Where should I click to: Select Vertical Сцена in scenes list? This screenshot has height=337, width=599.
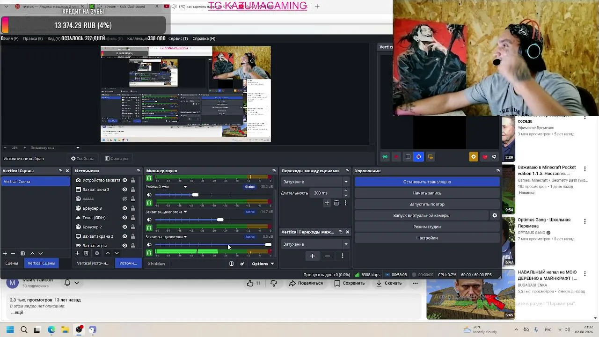coord(36,182)
